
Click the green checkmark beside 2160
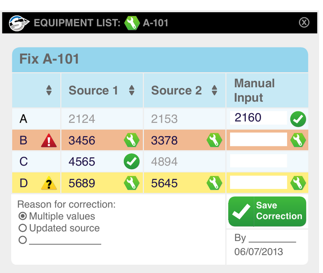(298, 119)
